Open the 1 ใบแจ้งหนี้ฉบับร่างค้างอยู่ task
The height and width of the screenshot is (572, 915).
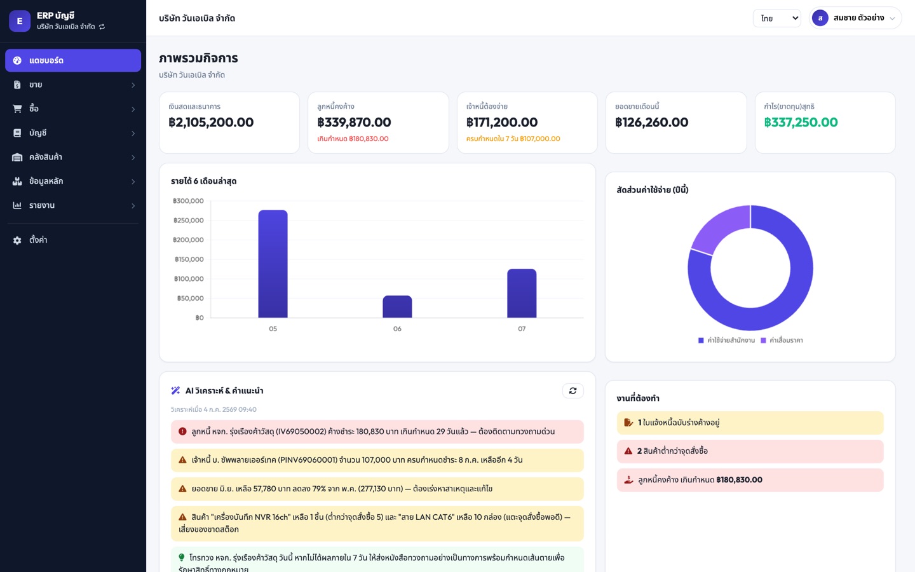(x=750, y=423)
